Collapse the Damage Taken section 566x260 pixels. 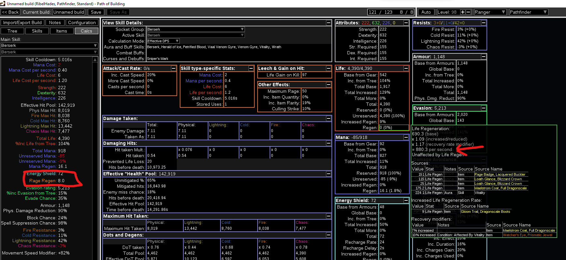(x=328, y=118)
